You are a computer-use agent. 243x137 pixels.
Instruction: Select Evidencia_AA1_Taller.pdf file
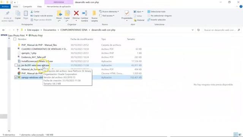33,57
